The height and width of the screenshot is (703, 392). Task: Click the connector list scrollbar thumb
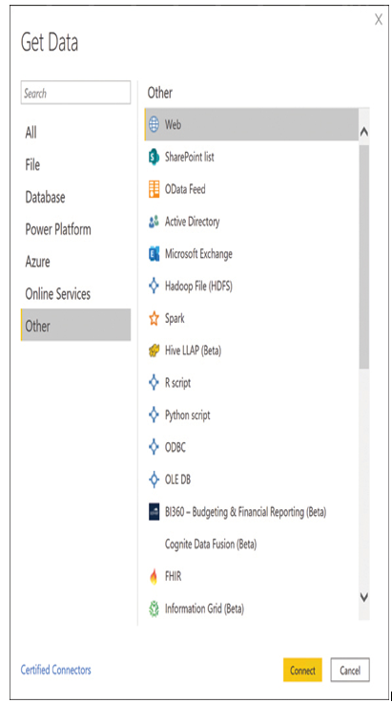coord(363,256)
